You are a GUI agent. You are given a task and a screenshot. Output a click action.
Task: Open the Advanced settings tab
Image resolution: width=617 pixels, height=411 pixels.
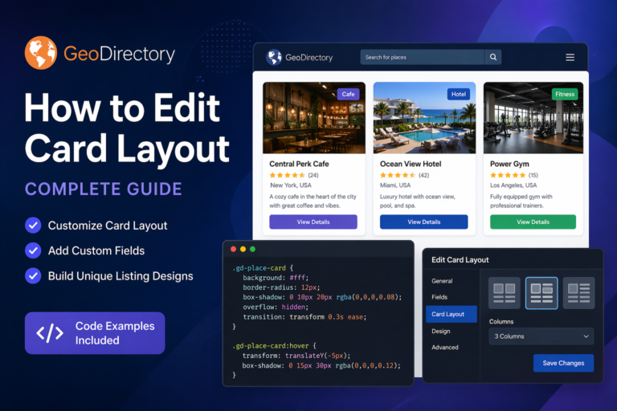click(444, 348)
